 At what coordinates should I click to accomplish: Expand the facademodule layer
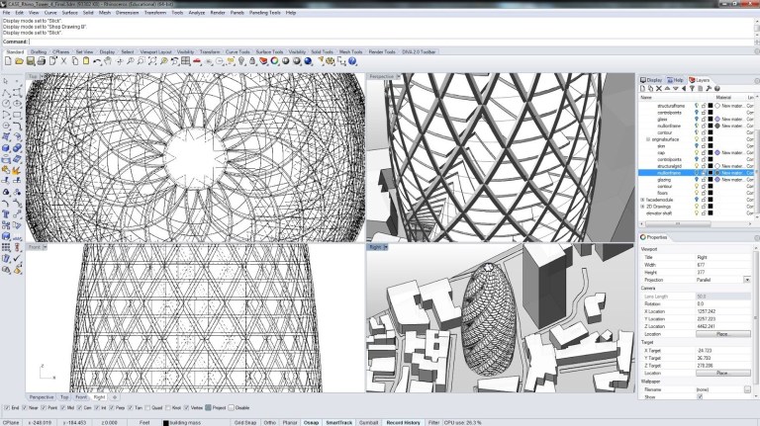643,200
